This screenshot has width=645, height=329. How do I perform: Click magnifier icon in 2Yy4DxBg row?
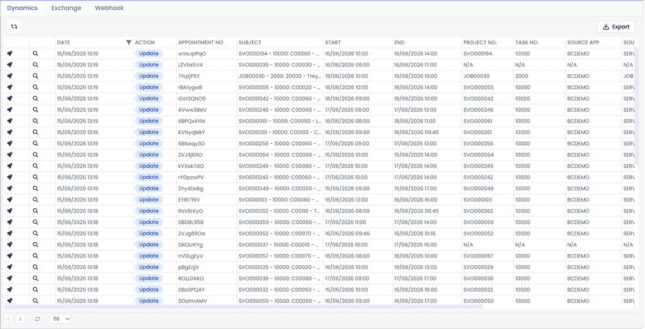pyautogui.click(x=35, y=188)
